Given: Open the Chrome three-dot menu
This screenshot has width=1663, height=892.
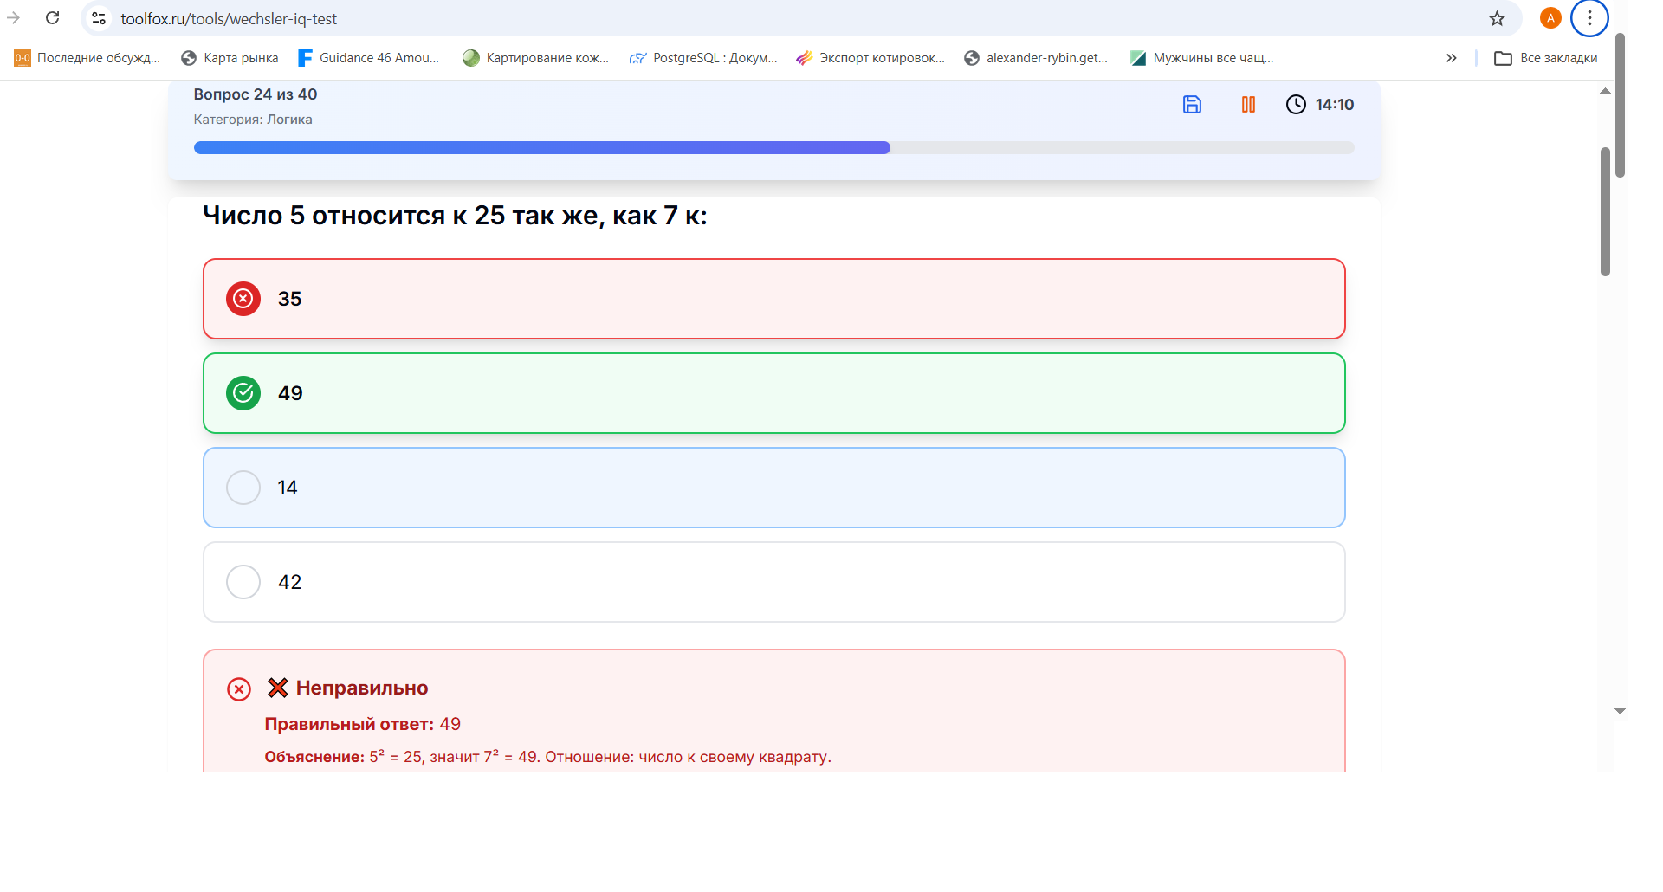Looking at the screenshot, I should coord(1589,18).
